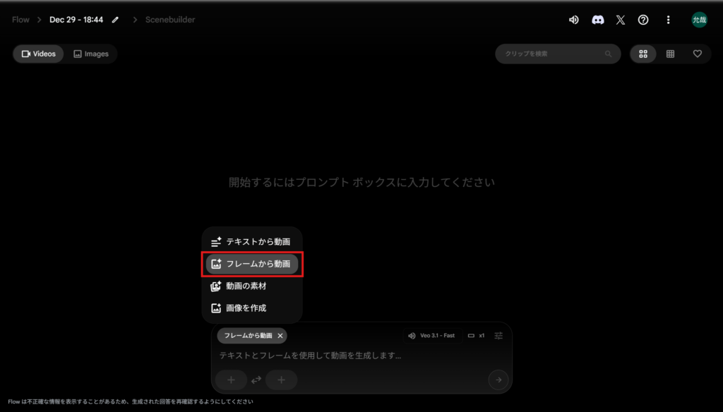Open the x1 output count selector
The image size is (723, 412).
(x=477, y=336)
